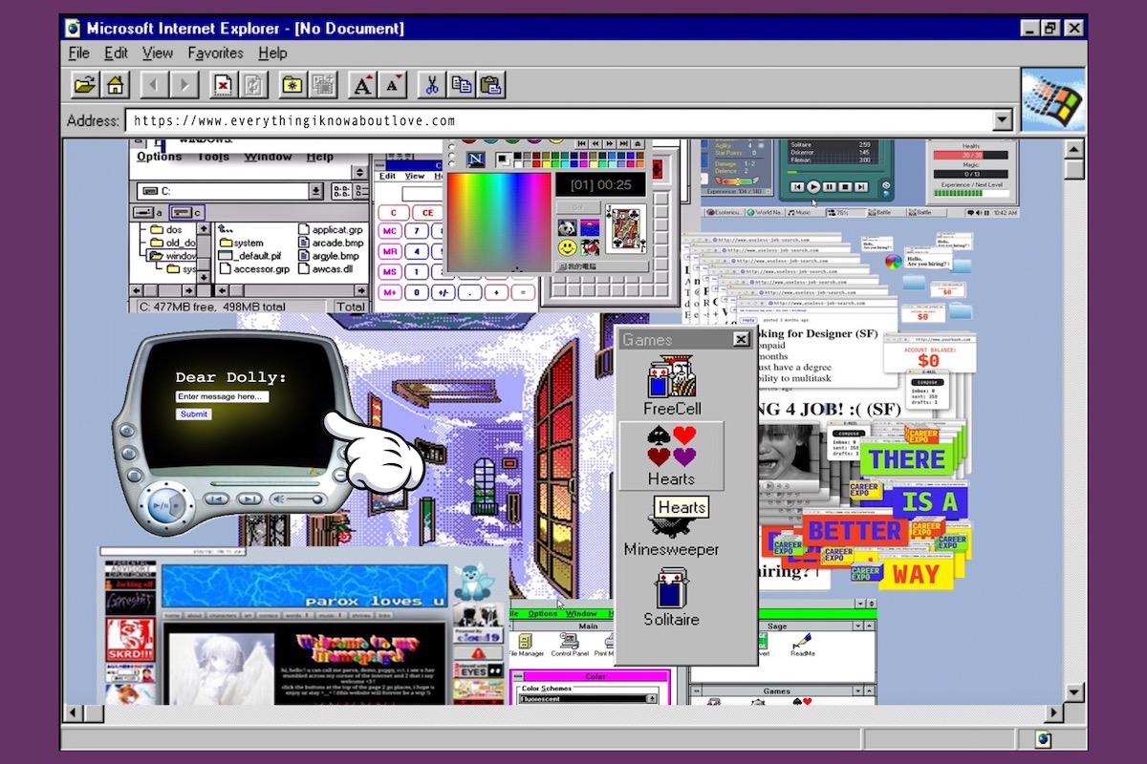
Task: Select drive a icon in File Manager
Action: pos(147,212)
